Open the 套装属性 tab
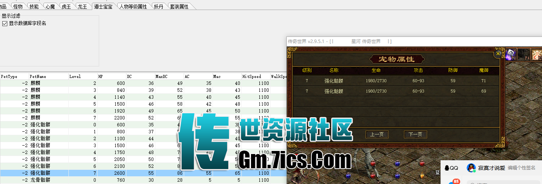This screenshot has width=542, height=184. click(179, 7)
